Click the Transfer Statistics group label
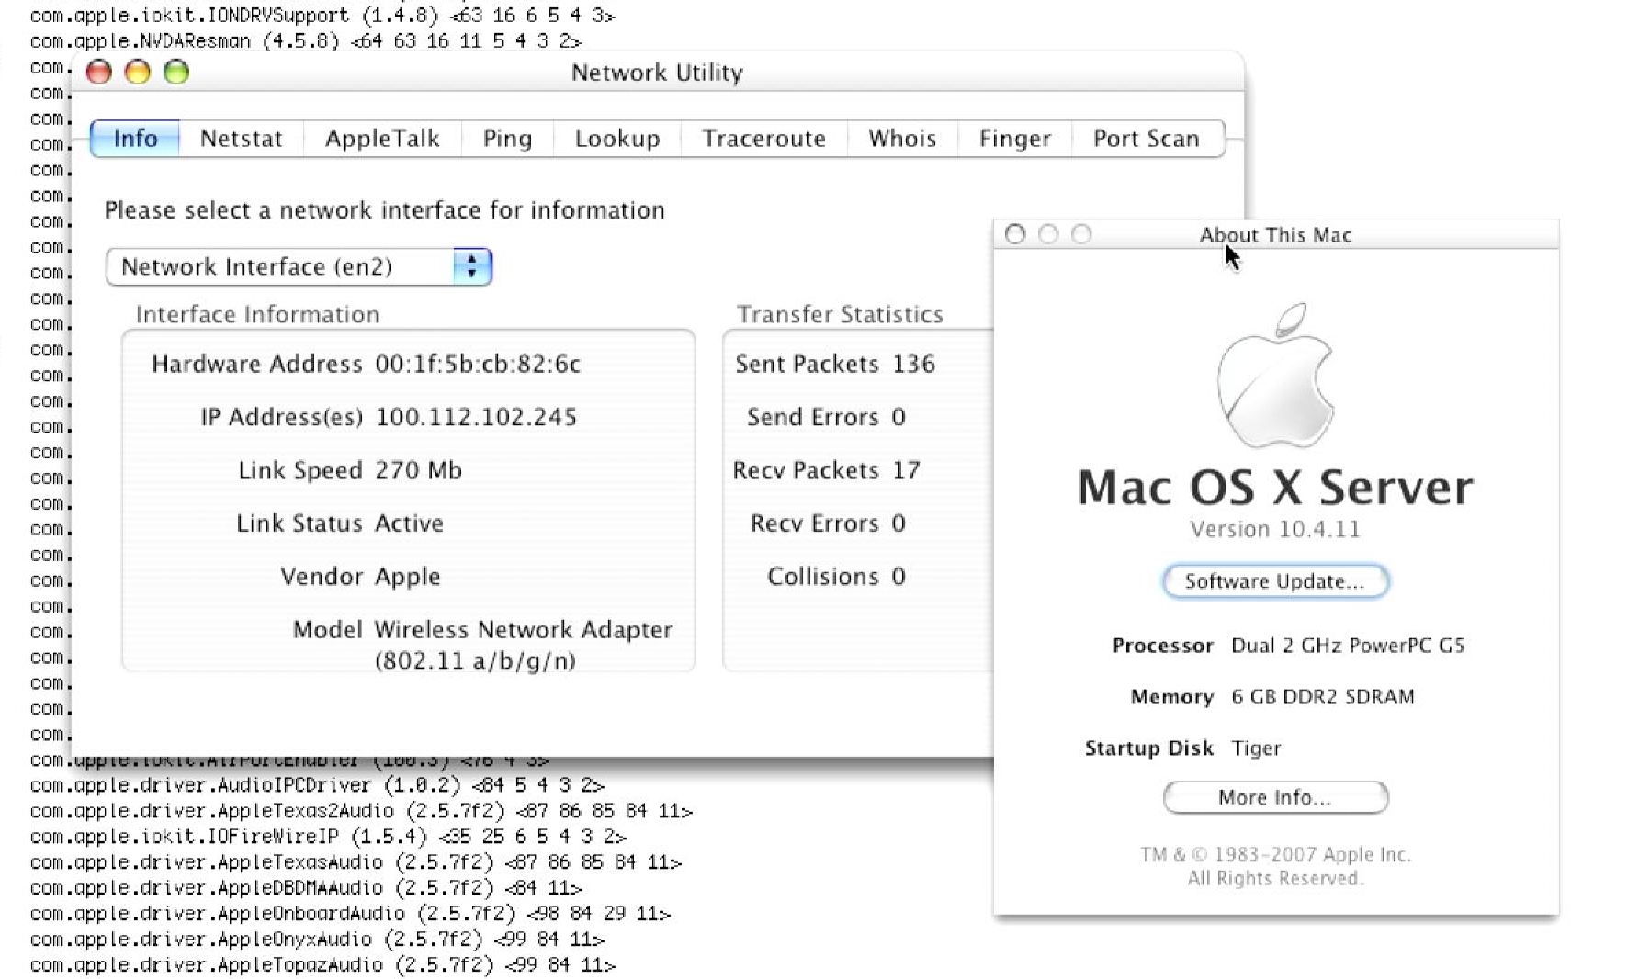Viewport: 1650px width, 979px height. tap(840, 315)
